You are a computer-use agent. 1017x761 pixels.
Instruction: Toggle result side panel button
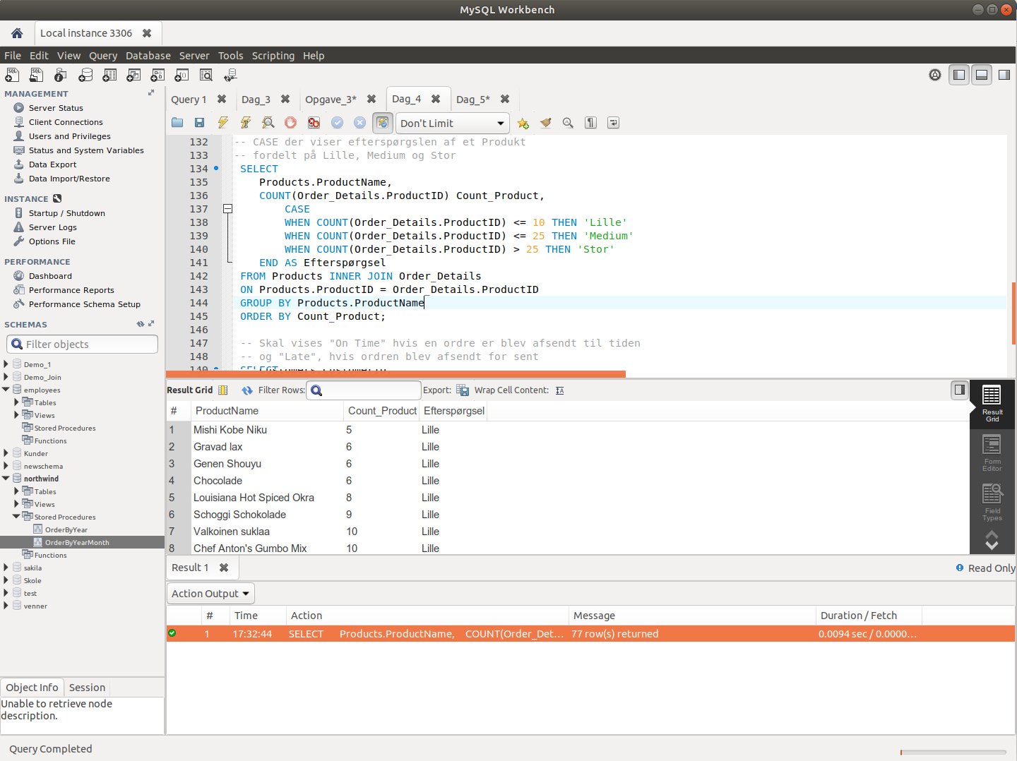pyautogui.click(x=959, y=390)
